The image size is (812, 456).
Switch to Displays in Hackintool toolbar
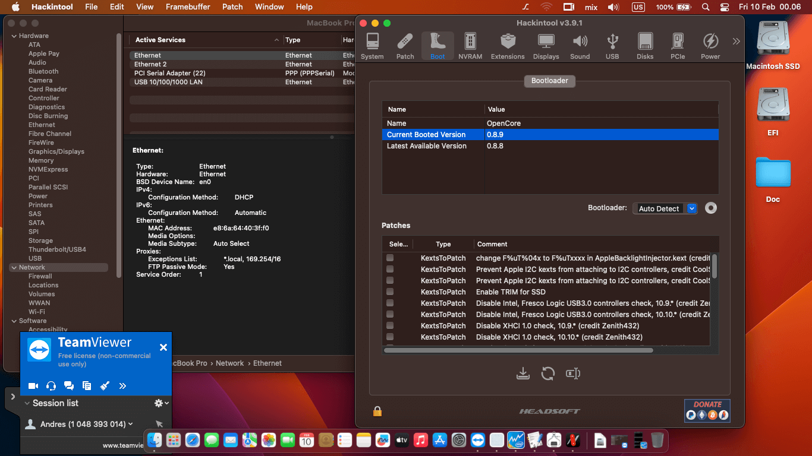coord(546,46)
